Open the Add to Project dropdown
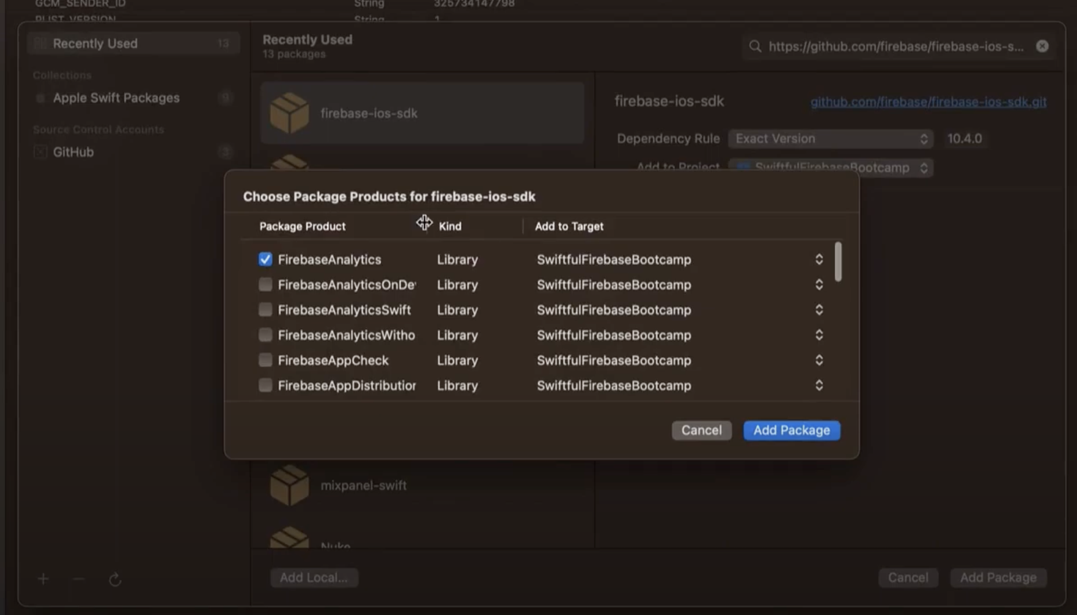1077x615 pixels. [x=830, y=168]
